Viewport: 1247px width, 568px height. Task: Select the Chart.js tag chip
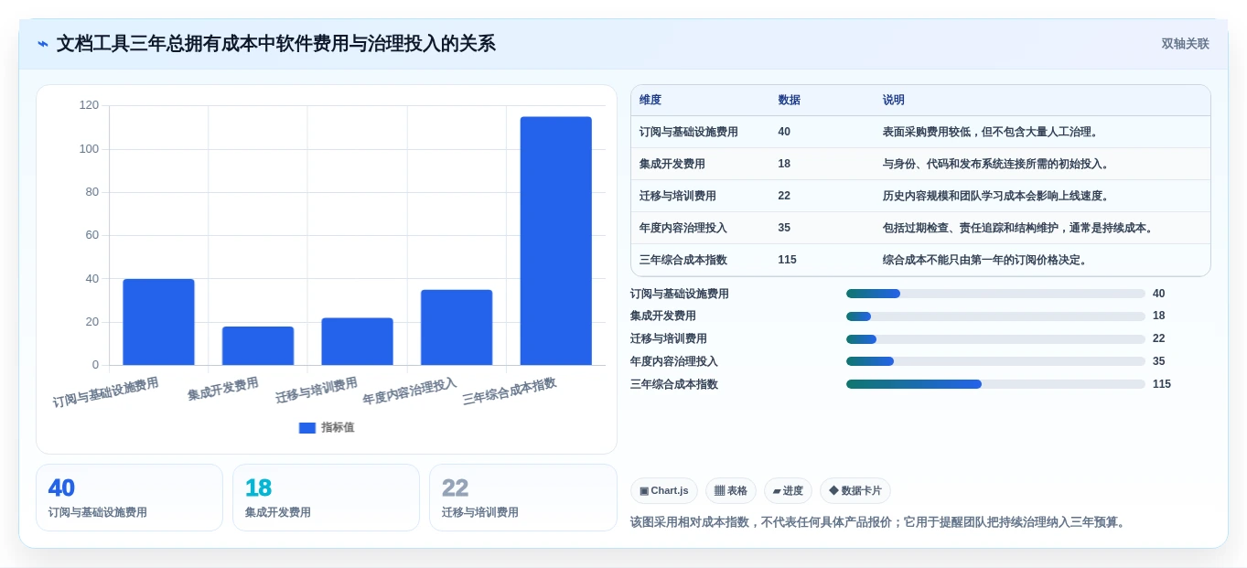[x=664, y=491]
